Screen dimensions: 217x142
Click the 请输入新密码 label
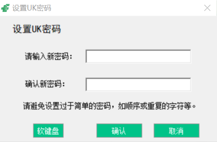(x=48, y=56)
